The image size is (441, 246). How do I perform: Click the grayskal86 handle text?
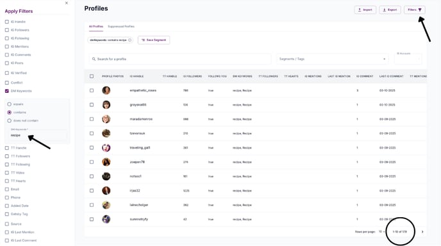point(138,105)
